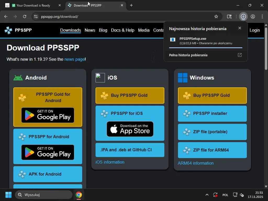Download APK for Android
This screenshot has width=268, height=201.
[48, 174]
